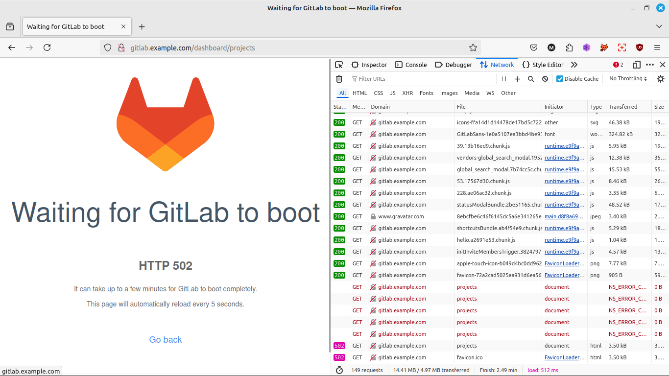669x376 pixels.
Task: Filter requests by CSS
Action: click(379, 93)
